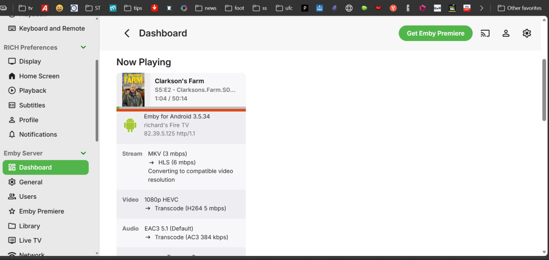Viewport: 549px width, 260px height.
Task: Open the Other favorites folder
Action: [520, 8]
